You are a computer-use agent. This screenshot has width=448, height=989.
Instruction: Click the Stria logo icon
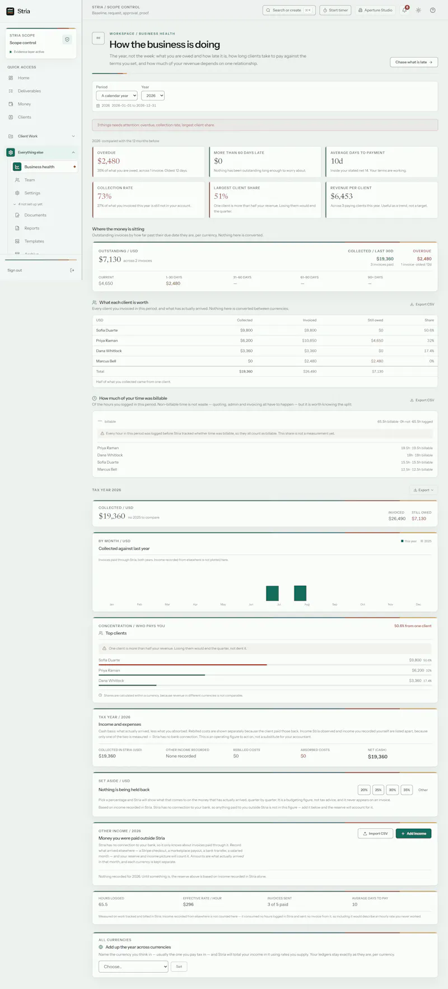click(10, 11)
